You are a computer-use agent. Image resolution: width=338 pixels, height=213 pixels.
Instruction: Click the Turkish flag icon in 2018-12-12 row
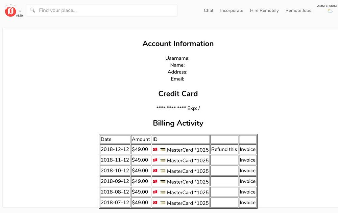pos(155,149)
